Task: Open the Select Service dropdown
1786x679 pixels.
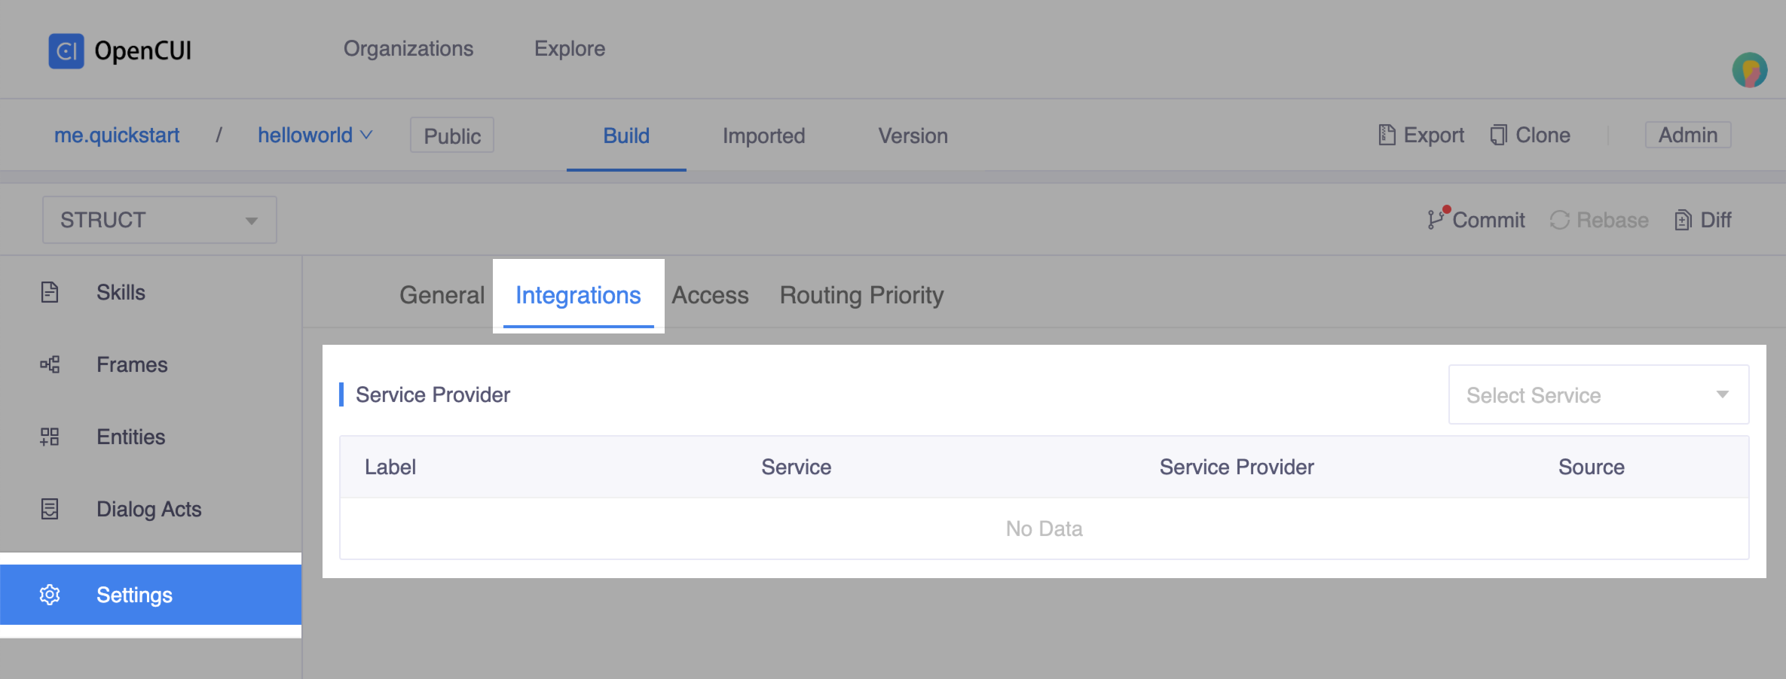Action: pos(1598,394)
